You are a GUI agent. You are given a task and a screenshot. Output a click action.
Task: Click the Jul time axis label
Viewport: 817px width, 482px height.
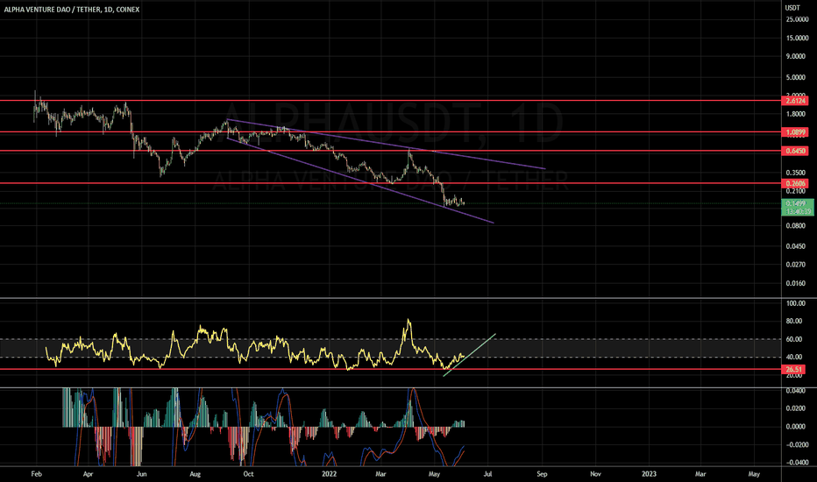point(488,474)
